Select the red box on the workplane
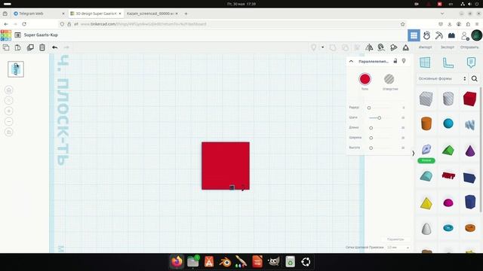The image size is (483, 271). (x=226, y=166)
